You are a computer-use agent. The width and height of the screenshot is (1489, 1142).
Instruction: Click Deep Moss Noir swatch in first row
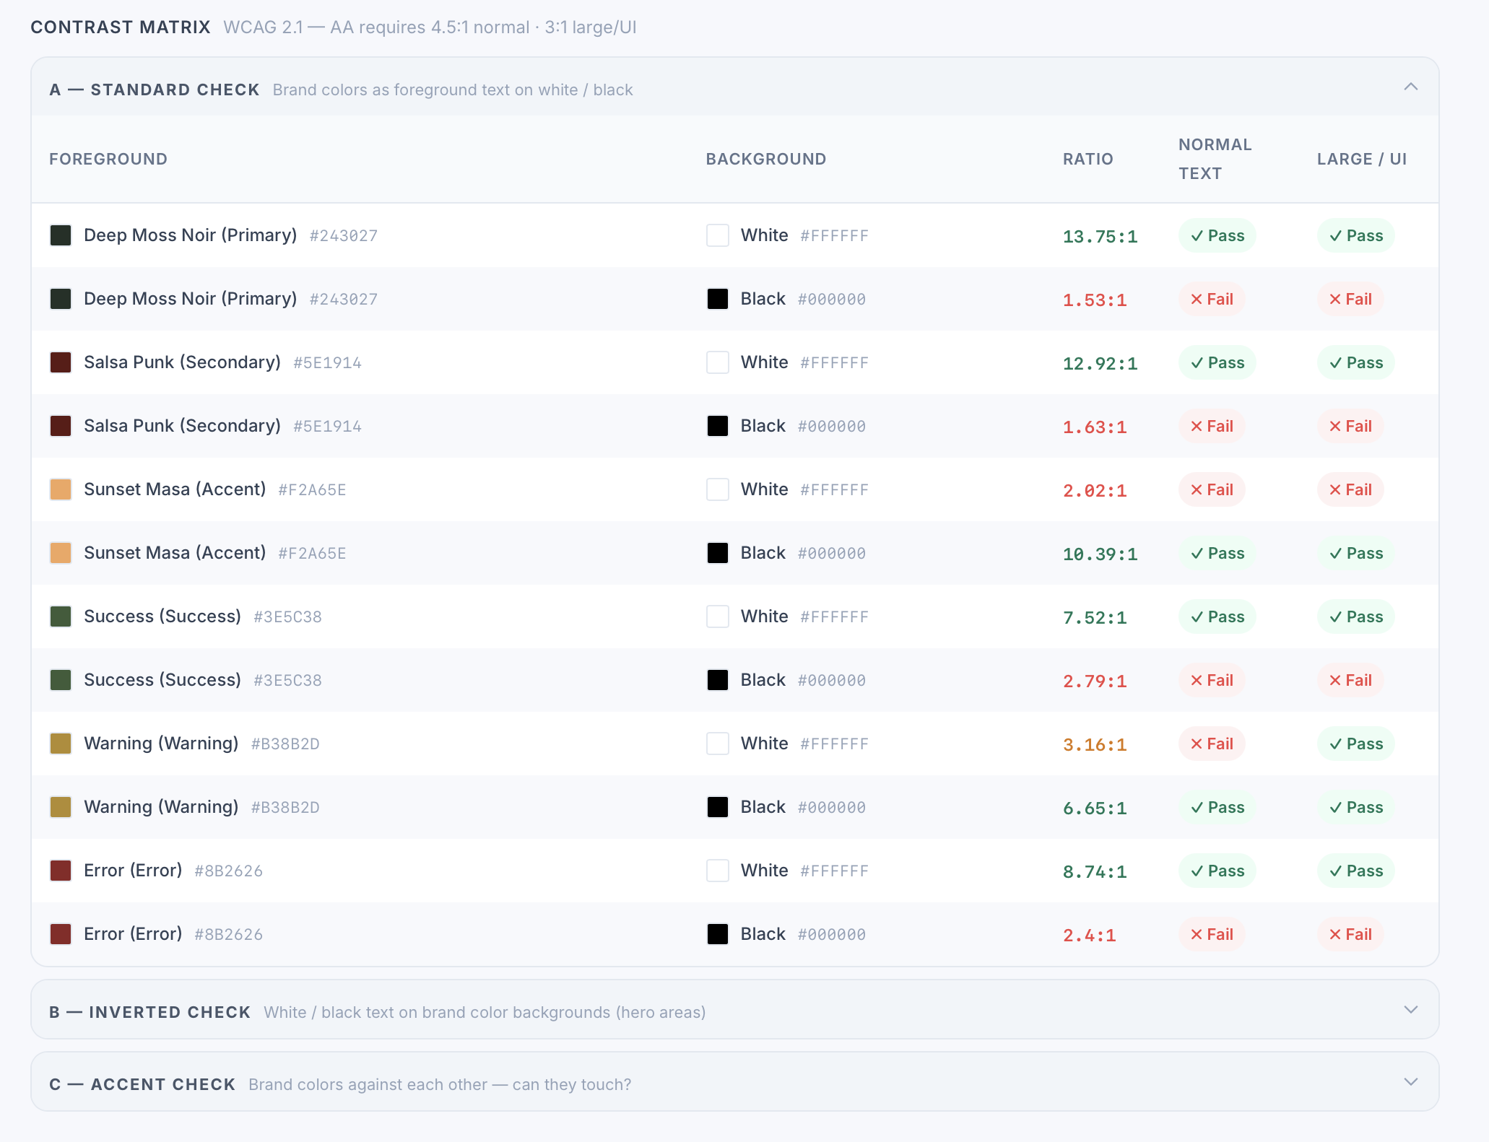tap(61, 235)
